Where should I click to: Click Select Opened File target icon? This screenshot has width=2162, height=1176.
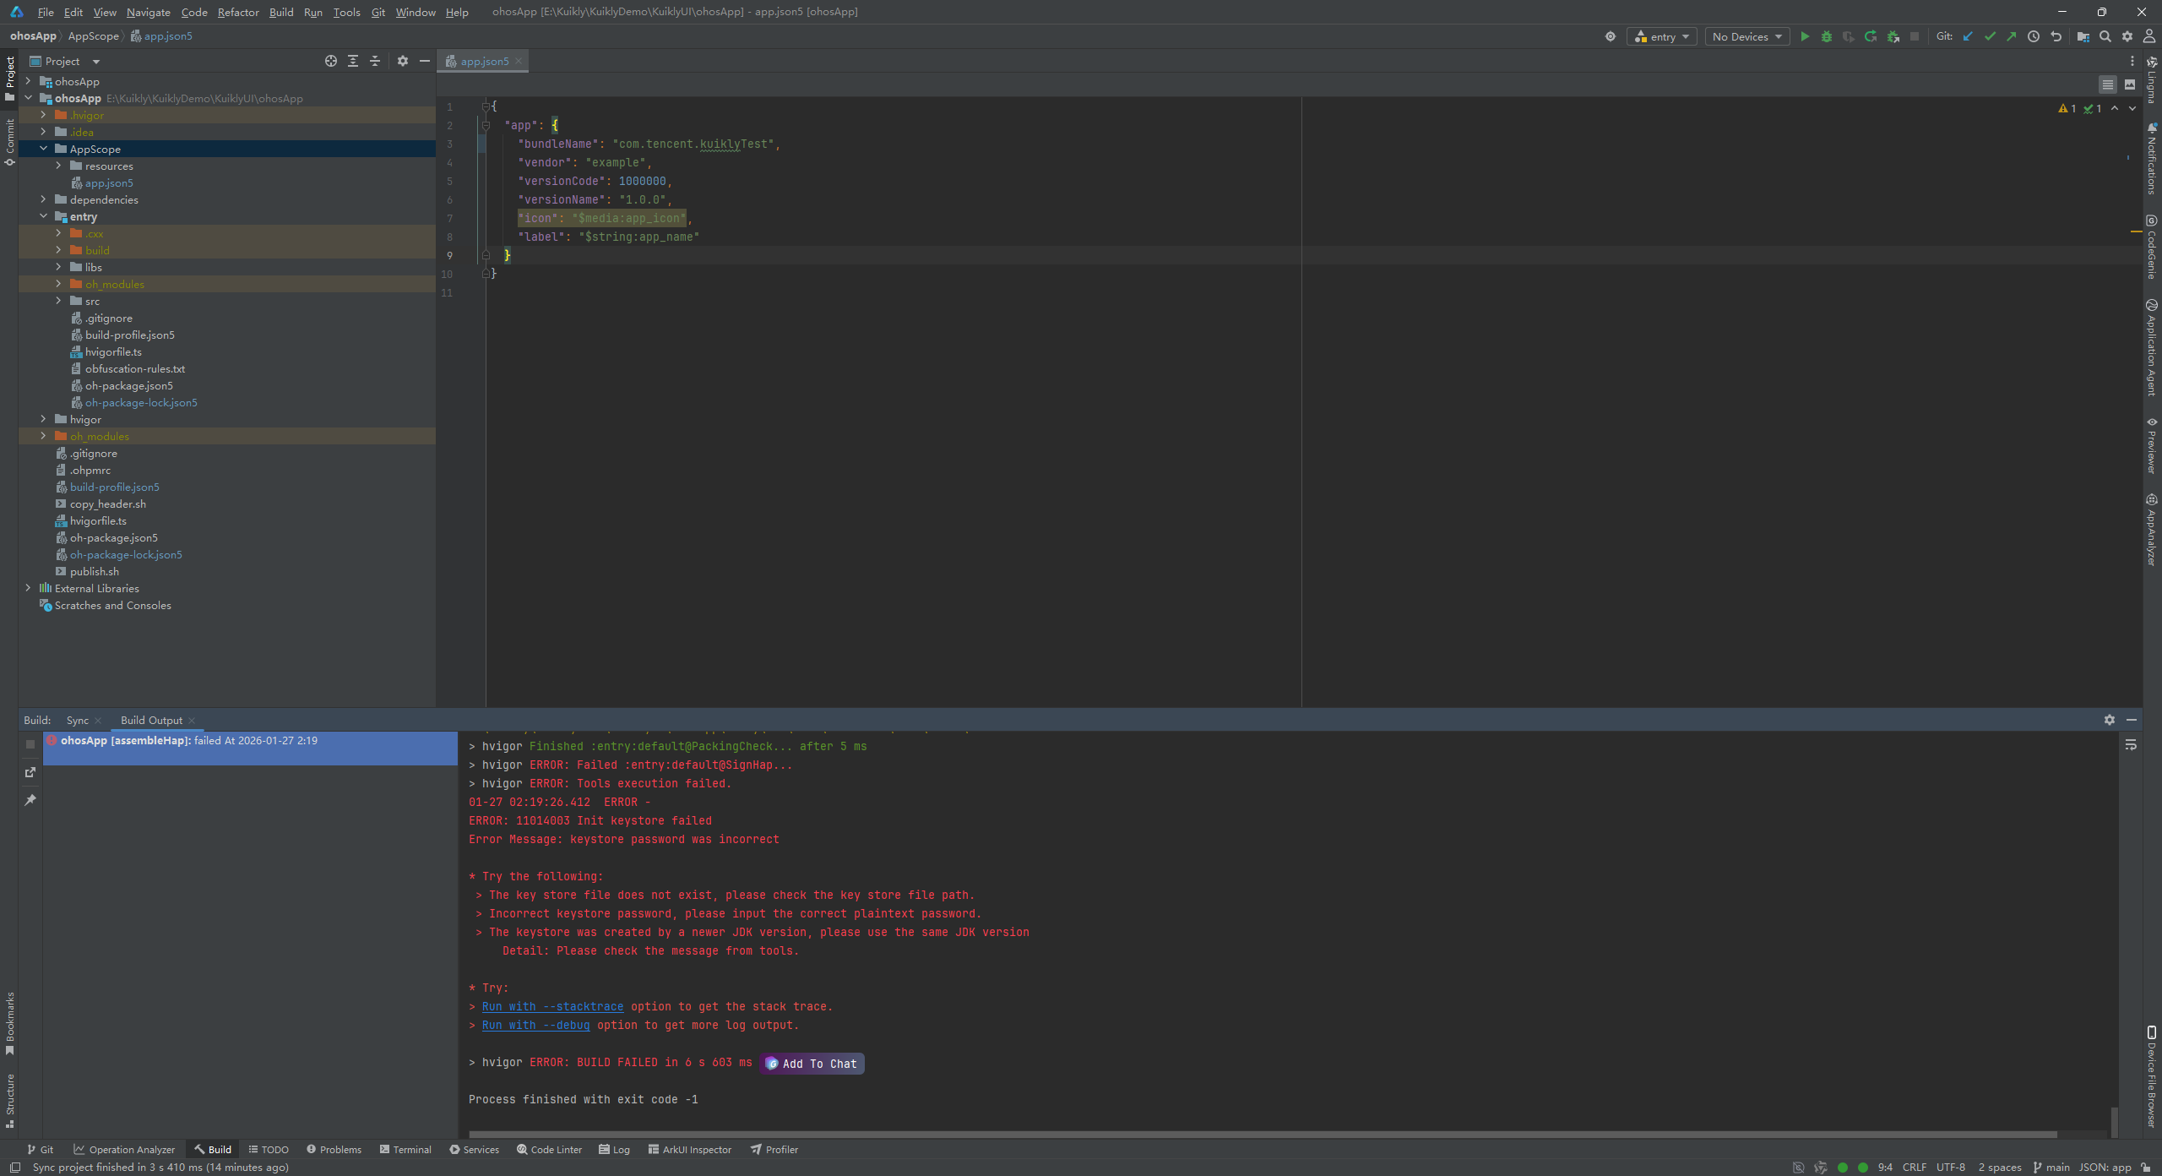click(x=331, y=61)
